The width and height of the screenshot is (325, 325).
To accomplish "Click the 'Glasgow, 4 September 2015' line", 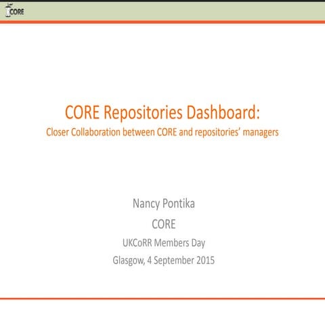I will pos(164,261).
